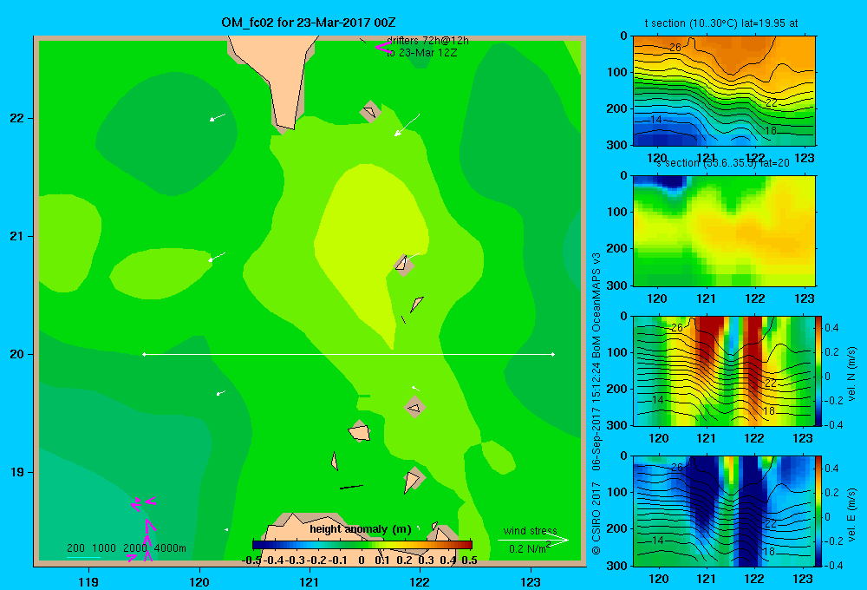Click the '0.2 N/m' wind stress value
Viewport: 867px width, 590px height.
point(529,548)
